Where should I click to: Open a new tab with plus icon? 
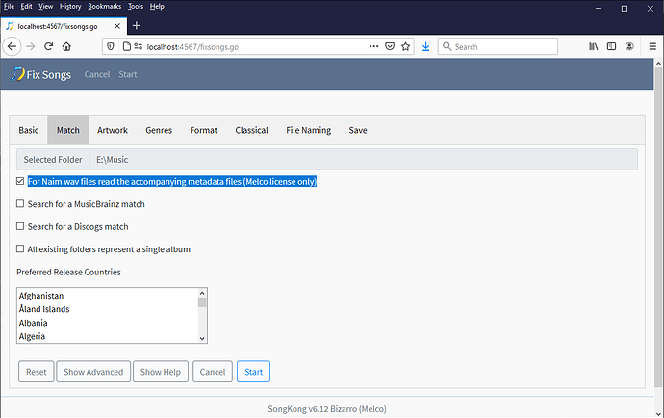pos(137,26)
